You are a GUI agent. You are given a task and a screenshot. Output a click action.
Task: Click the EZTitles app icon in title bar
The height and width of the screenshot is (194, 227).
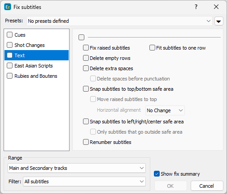[x=8, y=7]
